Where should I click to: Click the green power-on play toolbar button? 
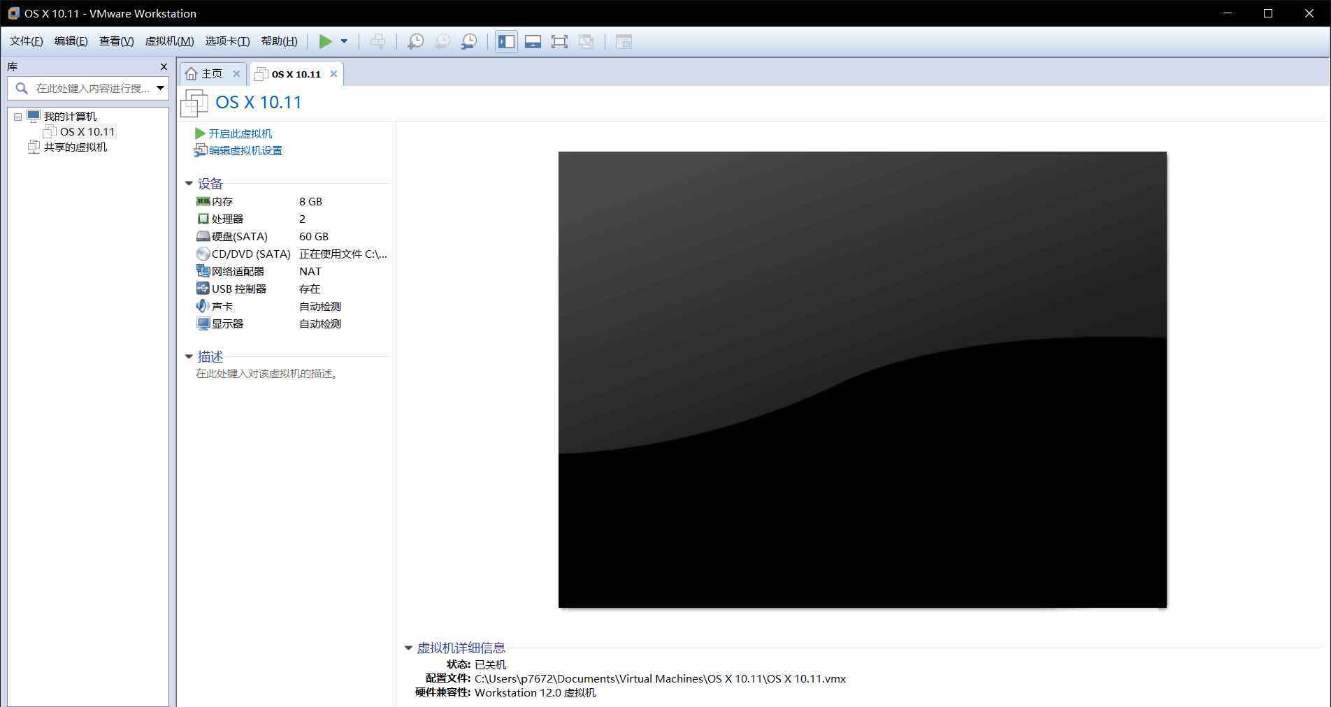pyautogui.click(x=325, y=41)
